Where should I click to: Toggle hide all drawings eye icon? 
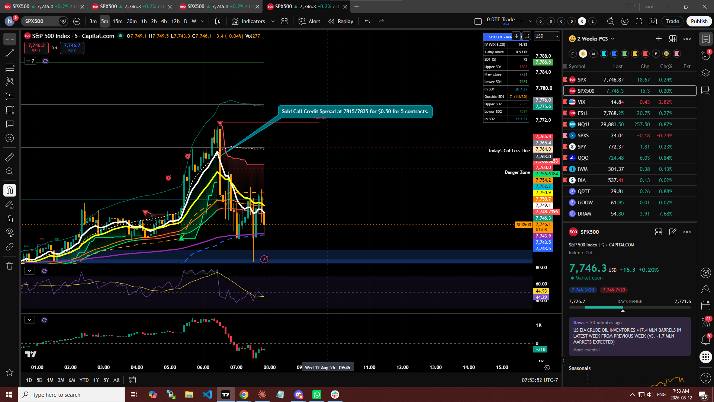click(10, 233)
